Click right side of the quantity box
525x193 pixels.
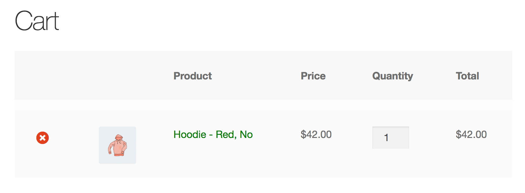[403, 138]
